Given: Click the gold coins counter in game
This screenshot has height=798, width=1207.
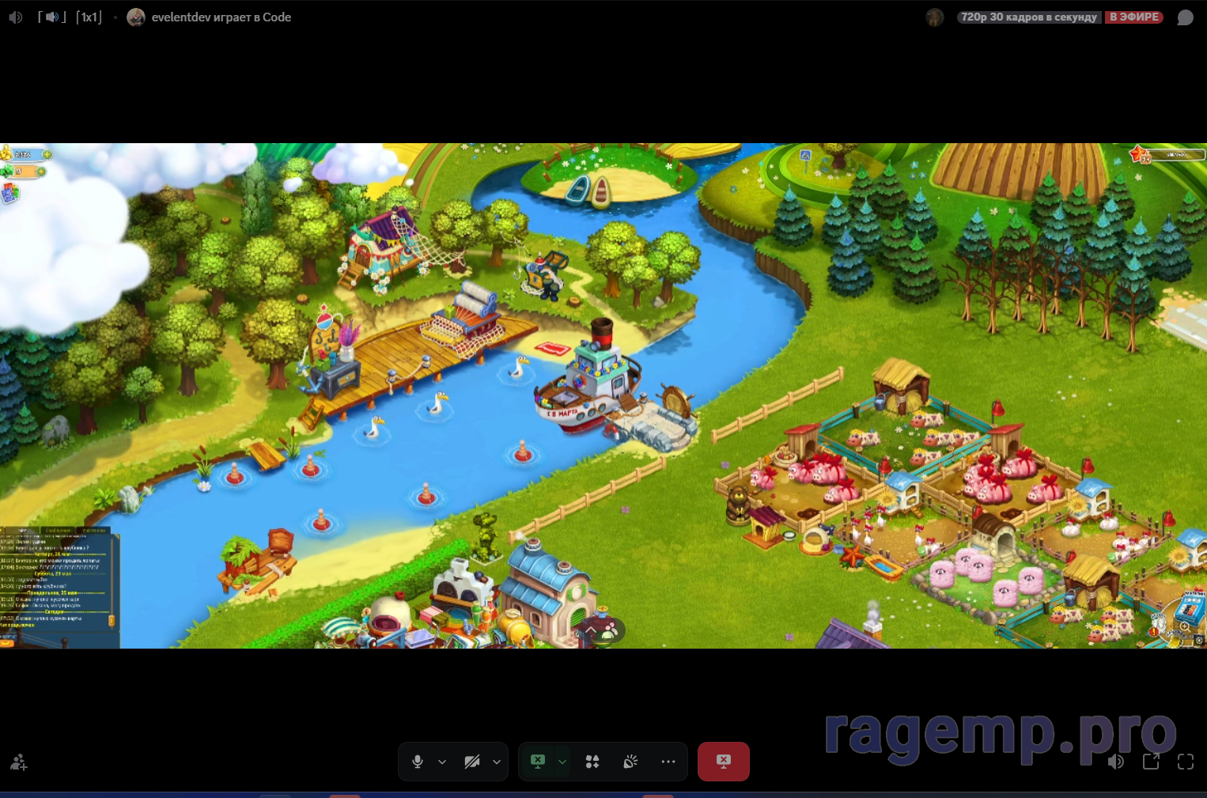Looking at the screenshot, I should click(x=22, y=154).
